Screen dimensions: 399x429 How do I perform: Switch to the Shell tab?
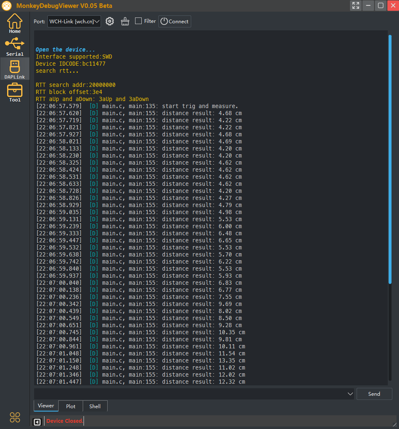95,406
